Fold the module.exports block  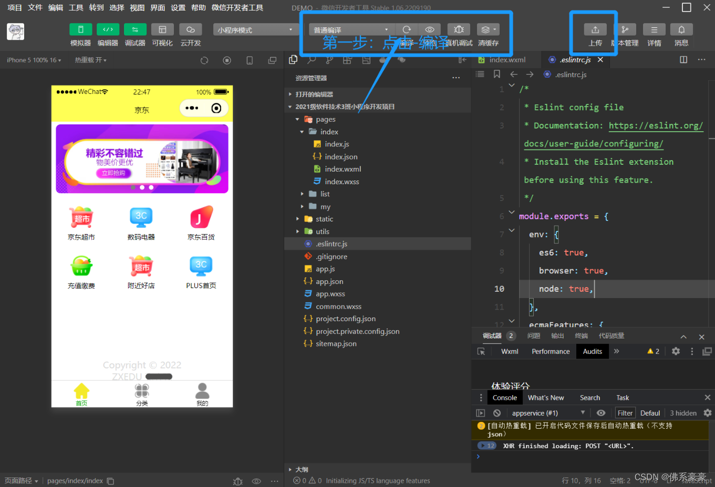(x=511, y=213)
